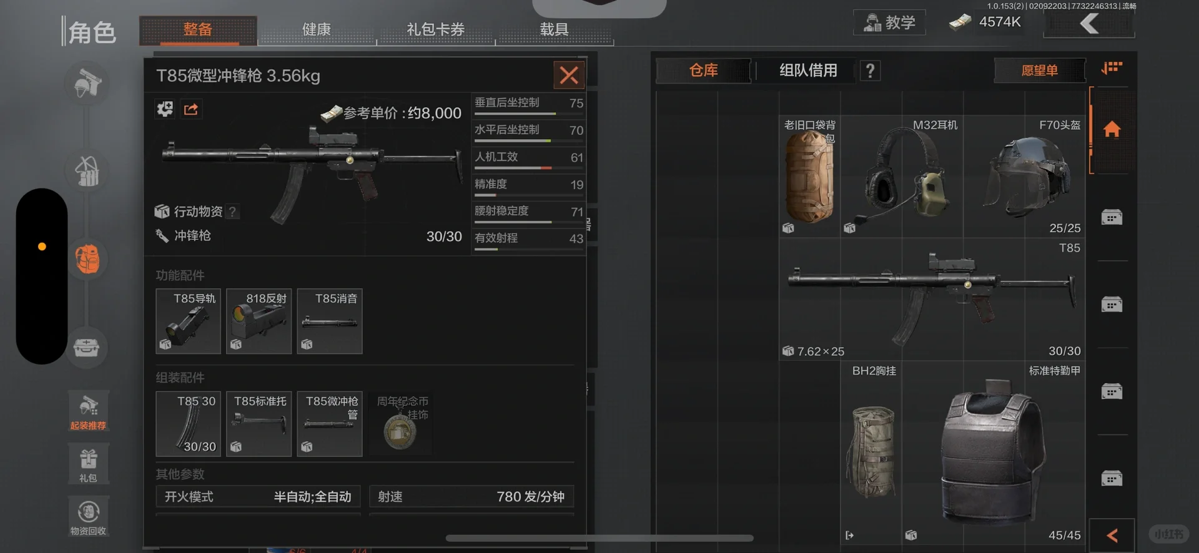Open the help question mark near 组队借用
Image resolution: width=1199 pixels, height=553 pixels.
click(870, 71)
